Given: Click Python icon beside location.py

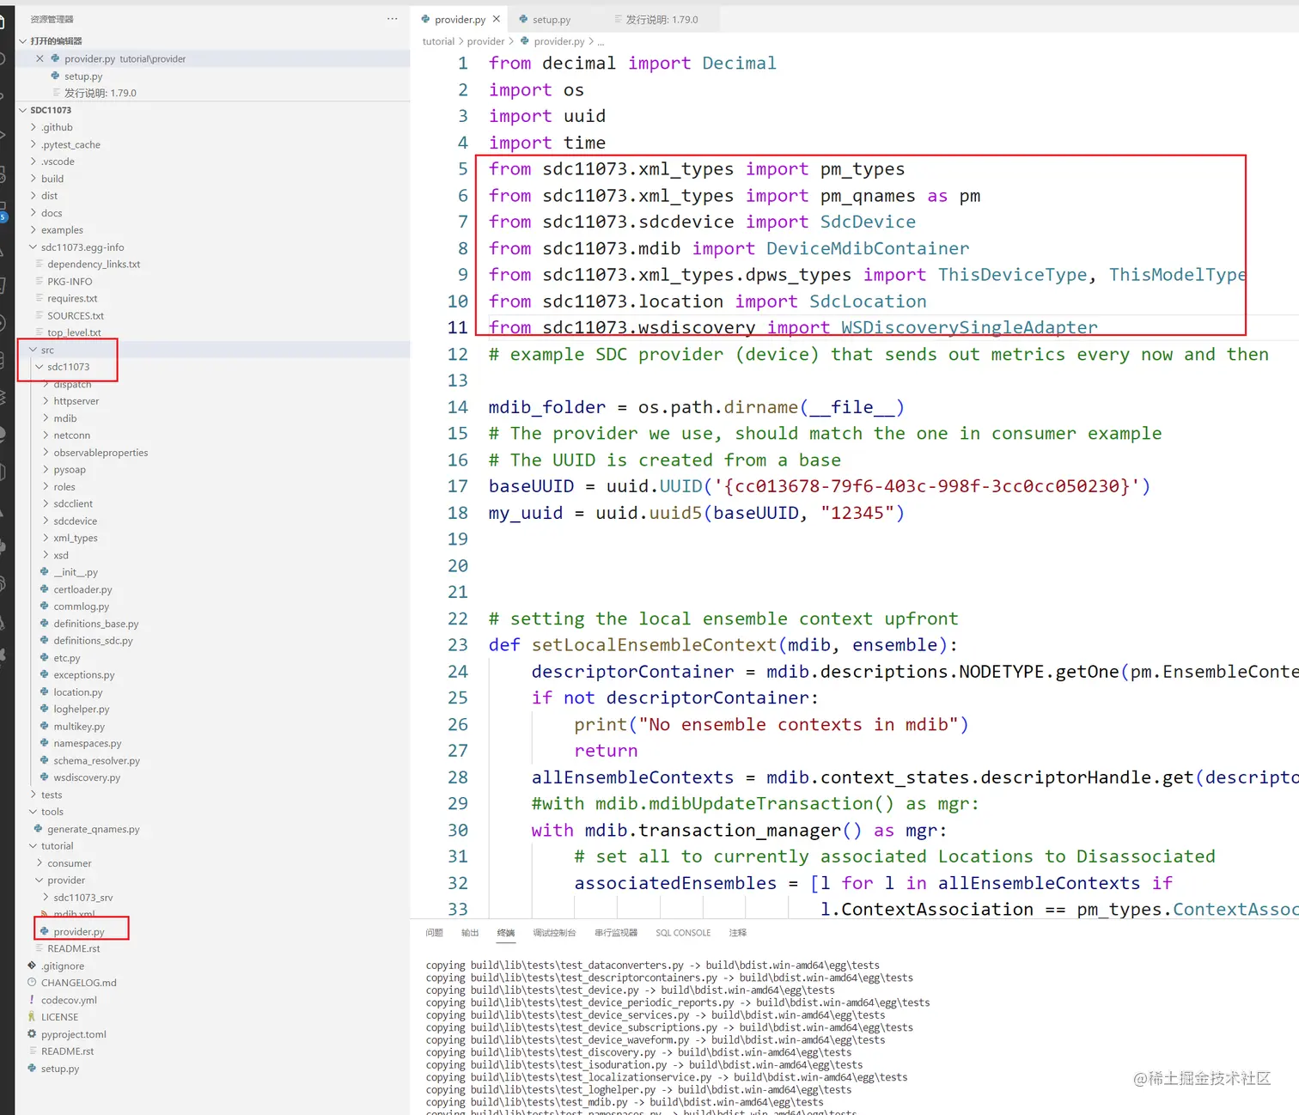Looking at the screenshot, I should tap(45, 692).
